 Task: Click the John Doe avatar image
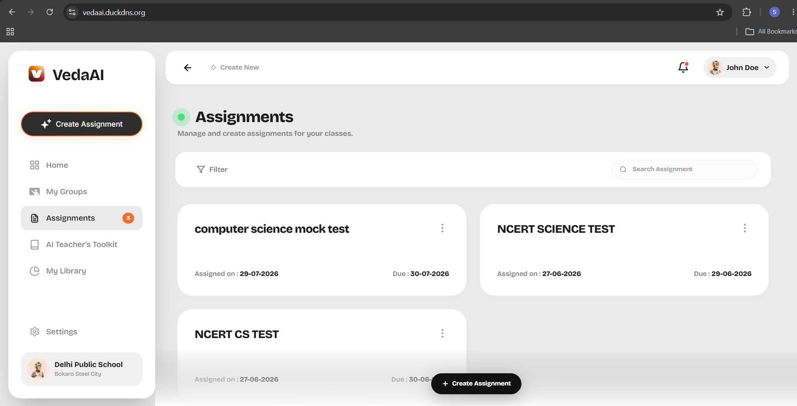(x=715, y=68)
